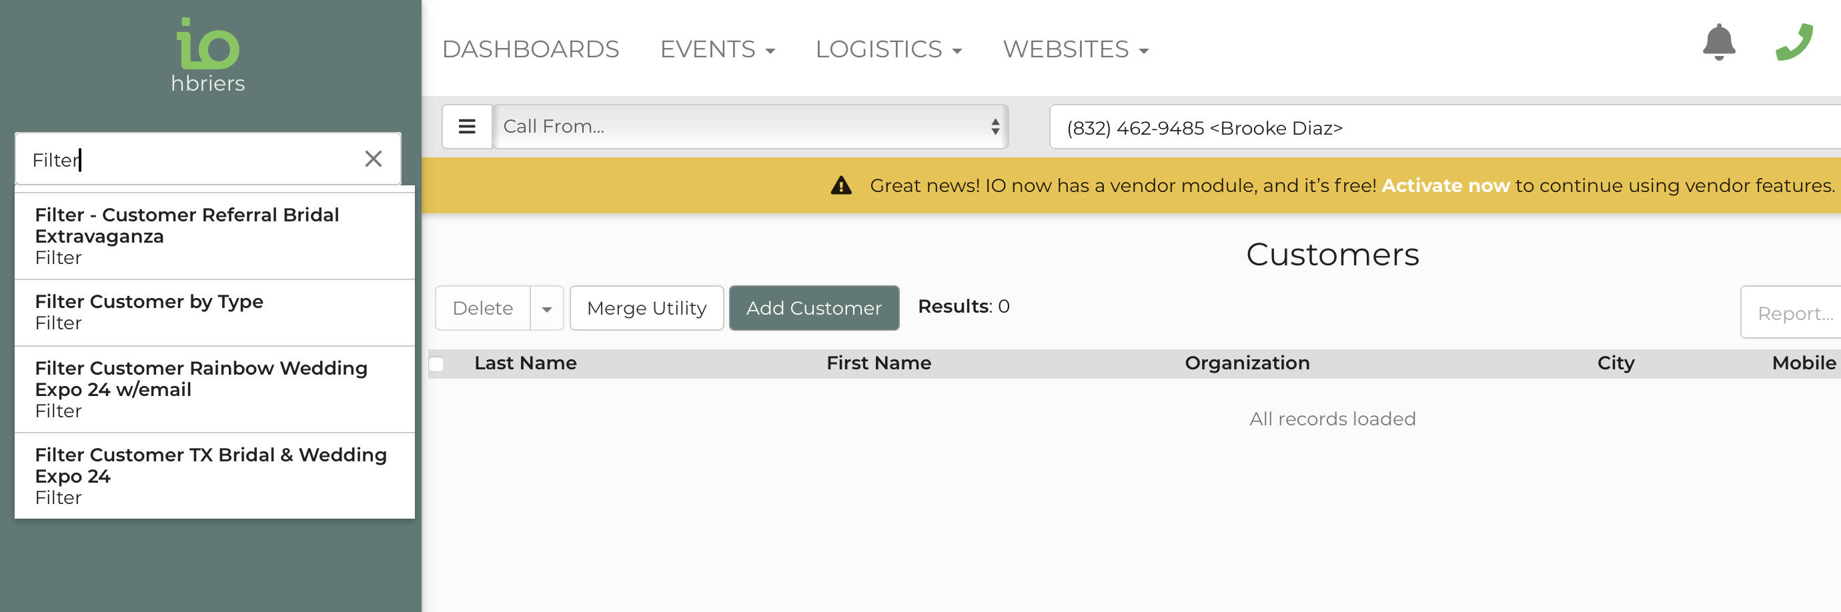Sort by the Last Name column header

point(526,363)
